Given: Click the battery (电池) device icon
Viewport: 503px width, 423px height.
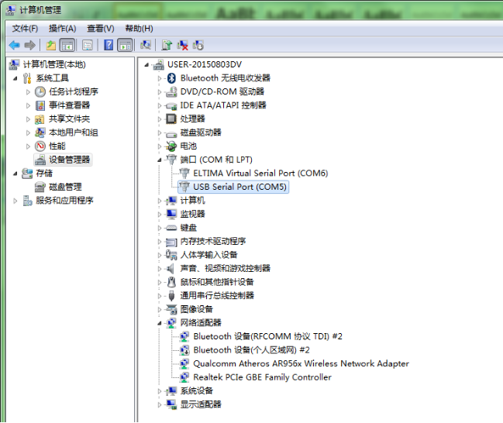Looking at the screenshot, I should click(x=171, y=146).
